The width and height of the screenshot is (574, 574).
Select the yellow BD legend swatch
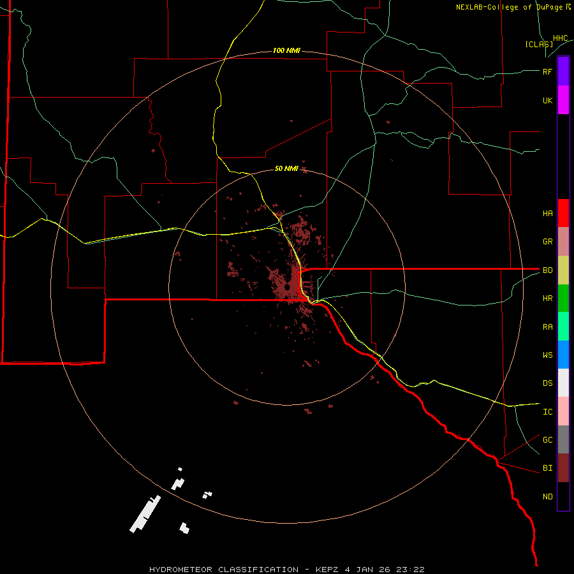pos(563,270)
